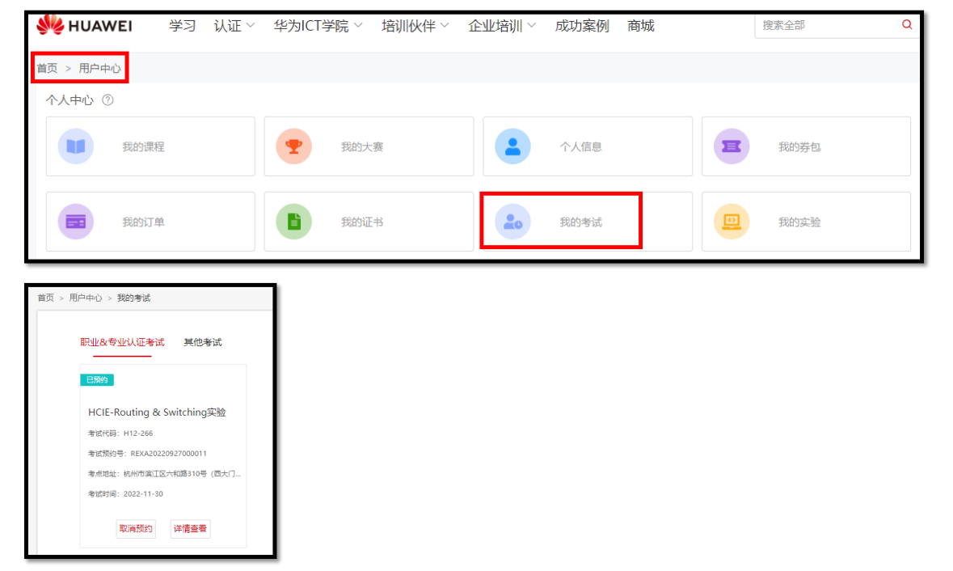This screenshot has height=571, width=953.
Task: Click the 我的订单 card icon
Action: [75, 222]
